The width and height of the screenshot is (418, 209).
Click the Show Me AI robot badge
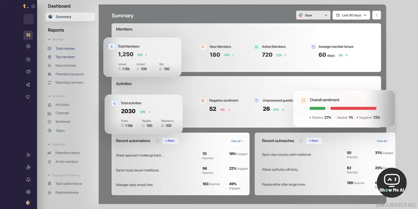[x=392, y=183]
